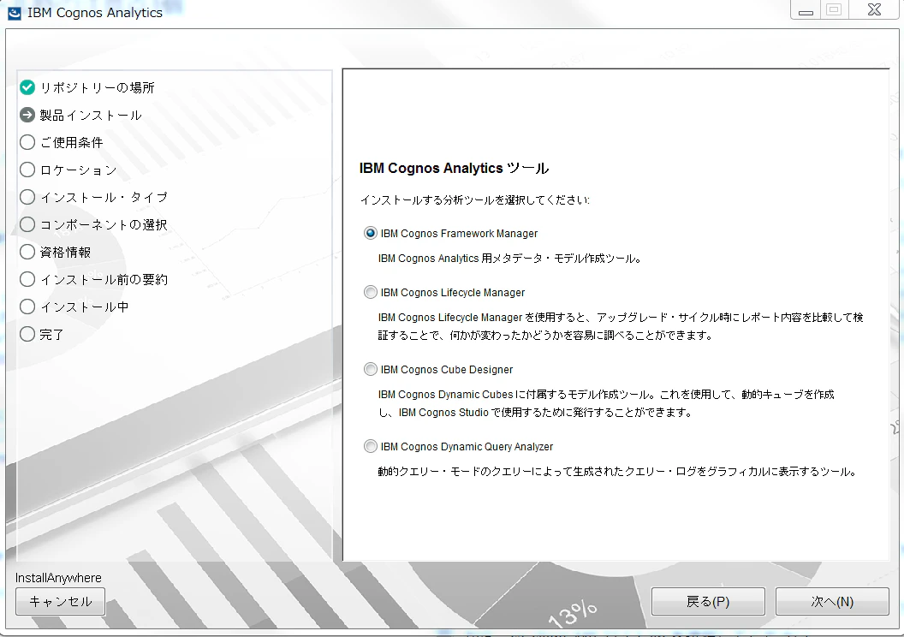Click the step circle beside インストール中
This screenshot has width=904, height=637.
27,307
